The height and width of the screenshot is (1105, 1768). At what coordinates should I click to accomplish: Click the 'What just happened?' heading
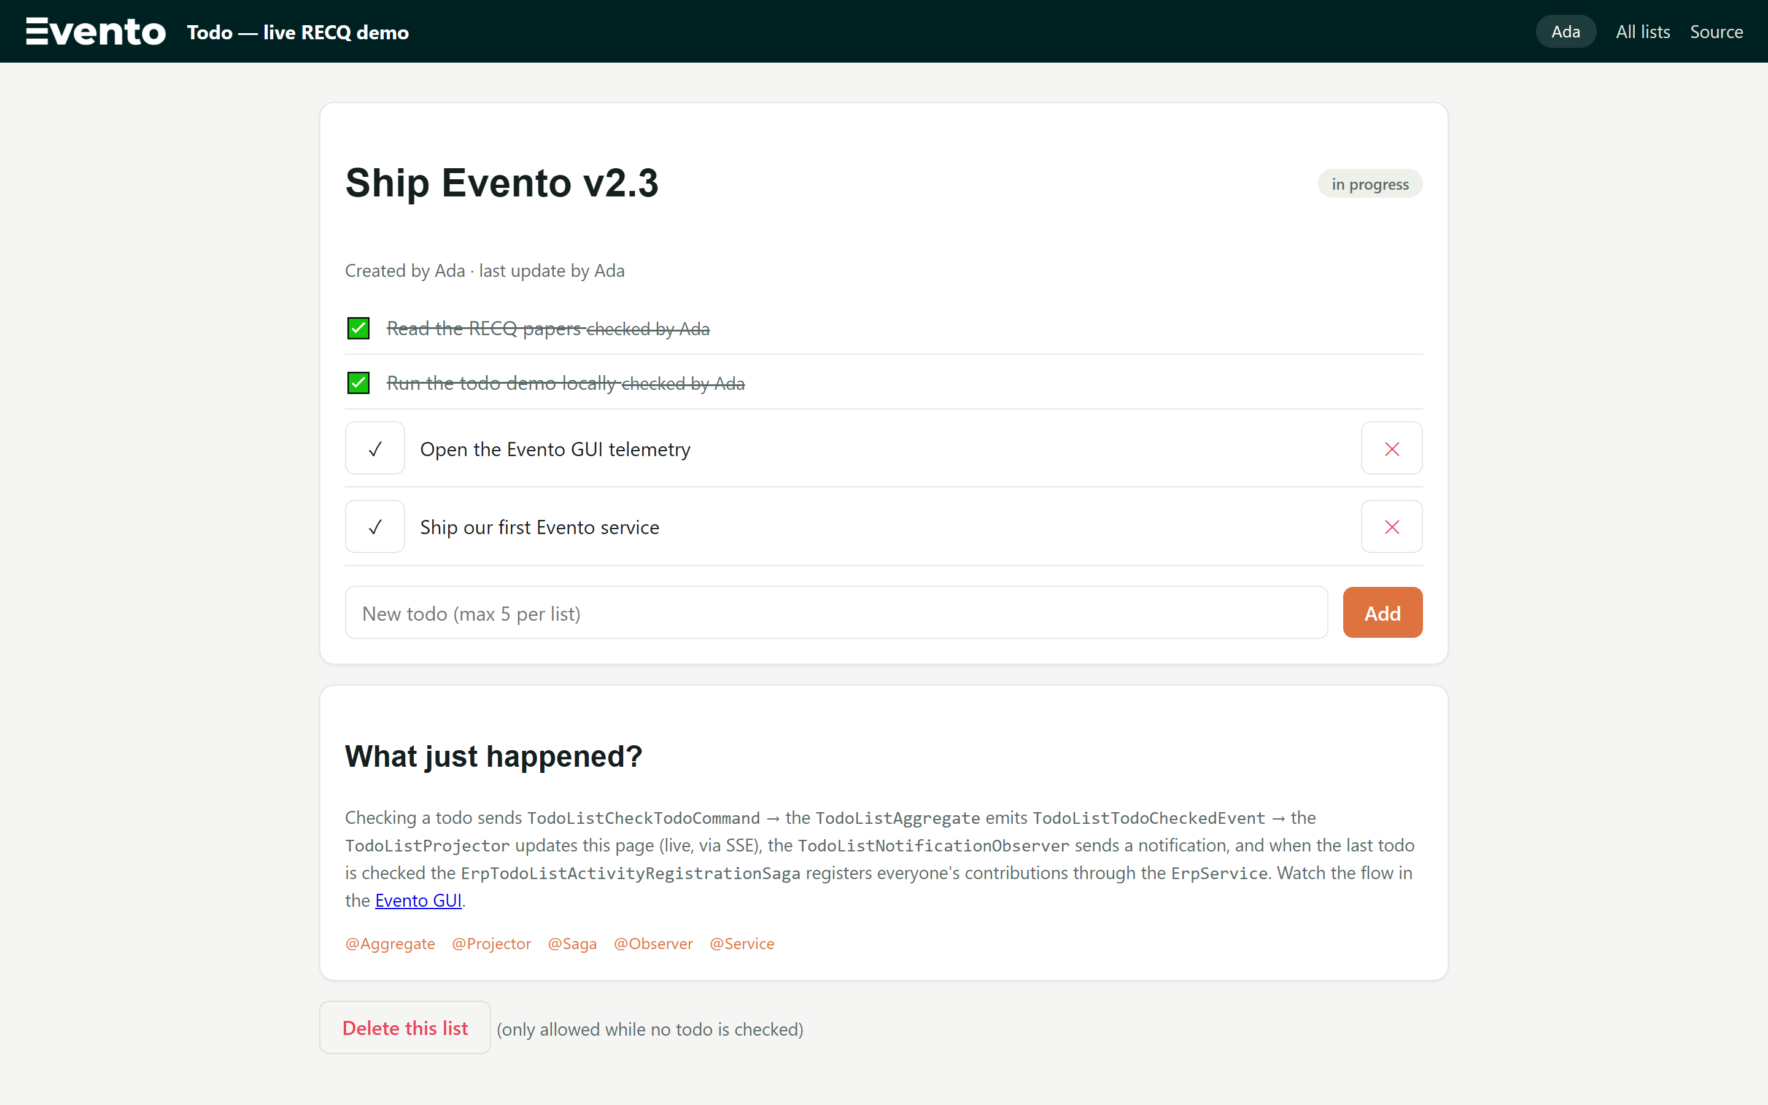[494, 756]
